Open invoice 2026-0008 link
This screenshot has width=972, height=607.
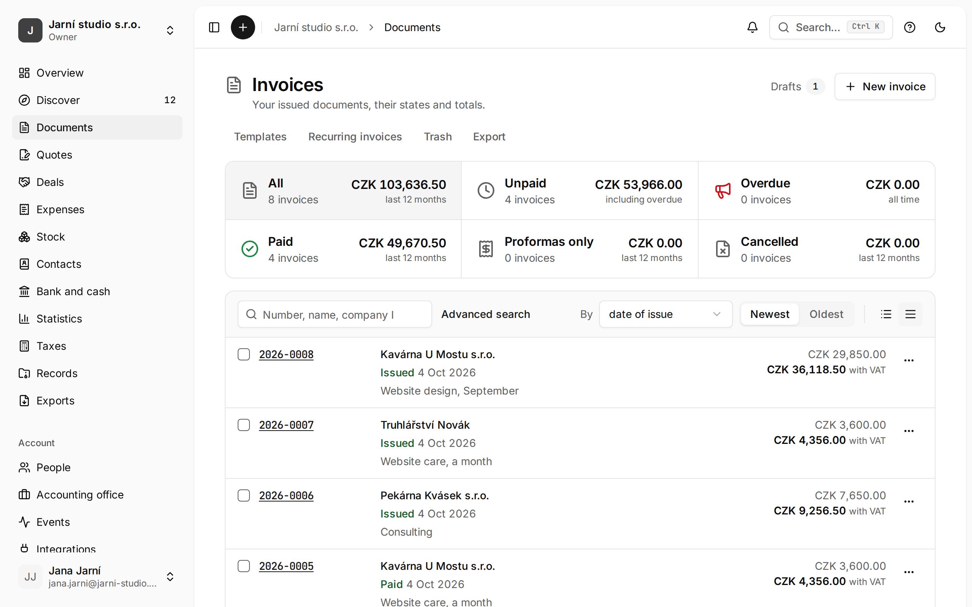pyautogui.click(x=286, y=355)
